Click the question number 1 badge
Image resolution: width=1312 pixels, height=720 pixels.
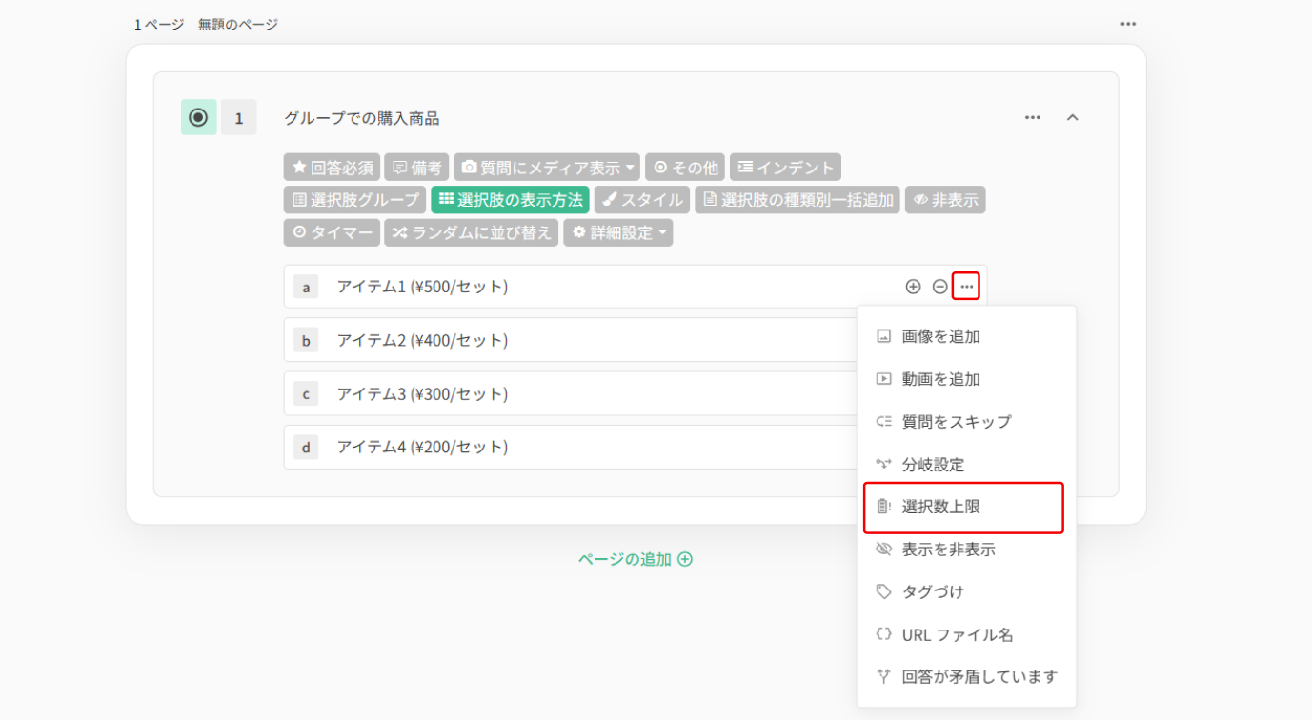[x=239, y=118]
